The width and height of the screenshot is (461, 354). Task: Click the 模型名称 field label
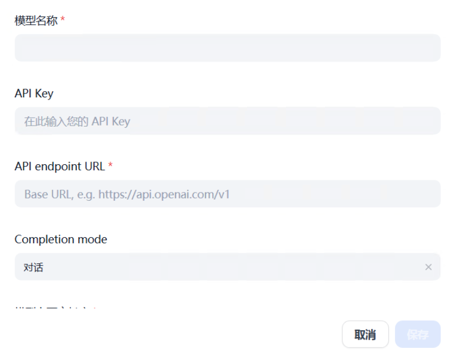[x=36, y=20]
